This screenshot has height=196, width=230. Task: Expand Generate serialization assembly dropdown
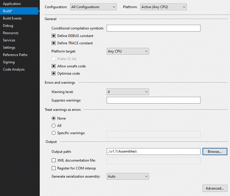(128, 176)
